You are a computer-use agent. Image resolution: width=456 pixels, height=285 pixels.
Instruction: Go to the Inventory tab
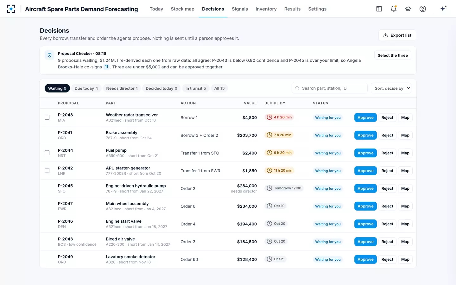click(266, 9)
